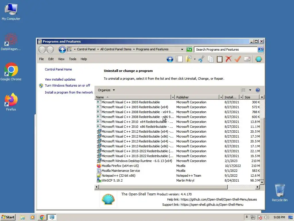294x221 pixels.
Task: Show hidden tray icons arrow
Action: [247, 217]
